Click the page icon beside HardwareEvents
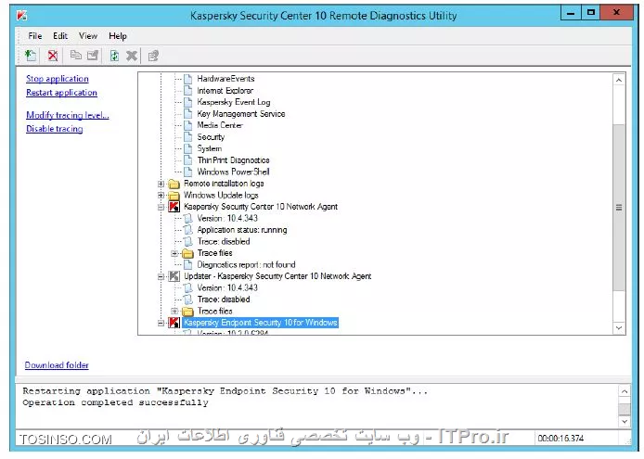644x459 pixels. point(187,79)
